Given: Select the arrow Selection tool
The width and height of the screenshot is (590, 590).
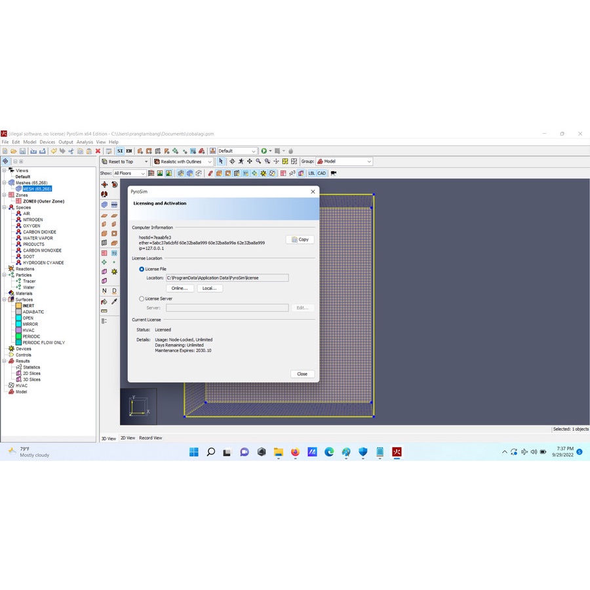Looking at the screenshot, I should pos(221,161).
